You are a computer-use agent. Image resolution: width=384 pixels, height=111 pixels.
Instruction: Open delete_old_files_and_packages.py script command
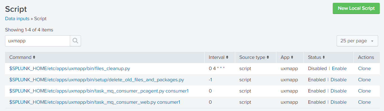click(97, 80)
